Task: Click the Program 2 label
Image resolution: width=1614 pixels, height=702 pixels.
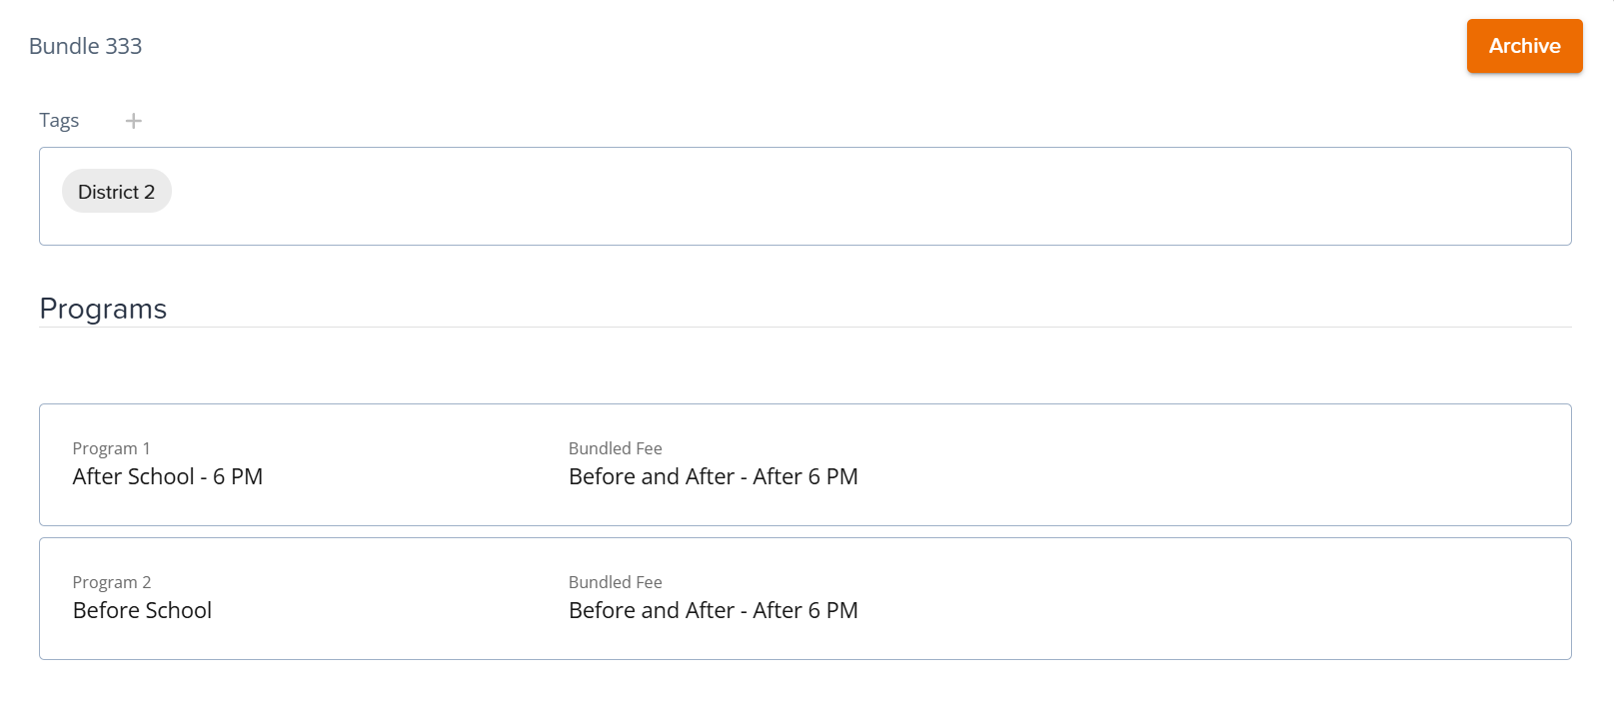Action: [x=112, y=582]
